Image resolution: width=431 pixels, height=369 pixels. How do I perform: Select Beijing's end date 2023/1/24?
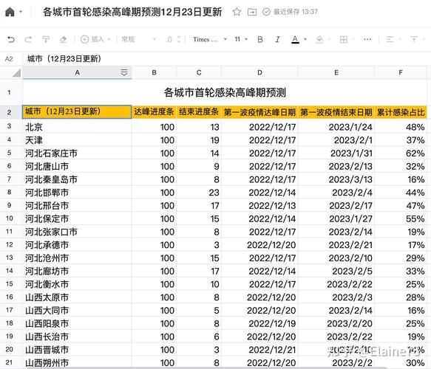pos(336,127)
